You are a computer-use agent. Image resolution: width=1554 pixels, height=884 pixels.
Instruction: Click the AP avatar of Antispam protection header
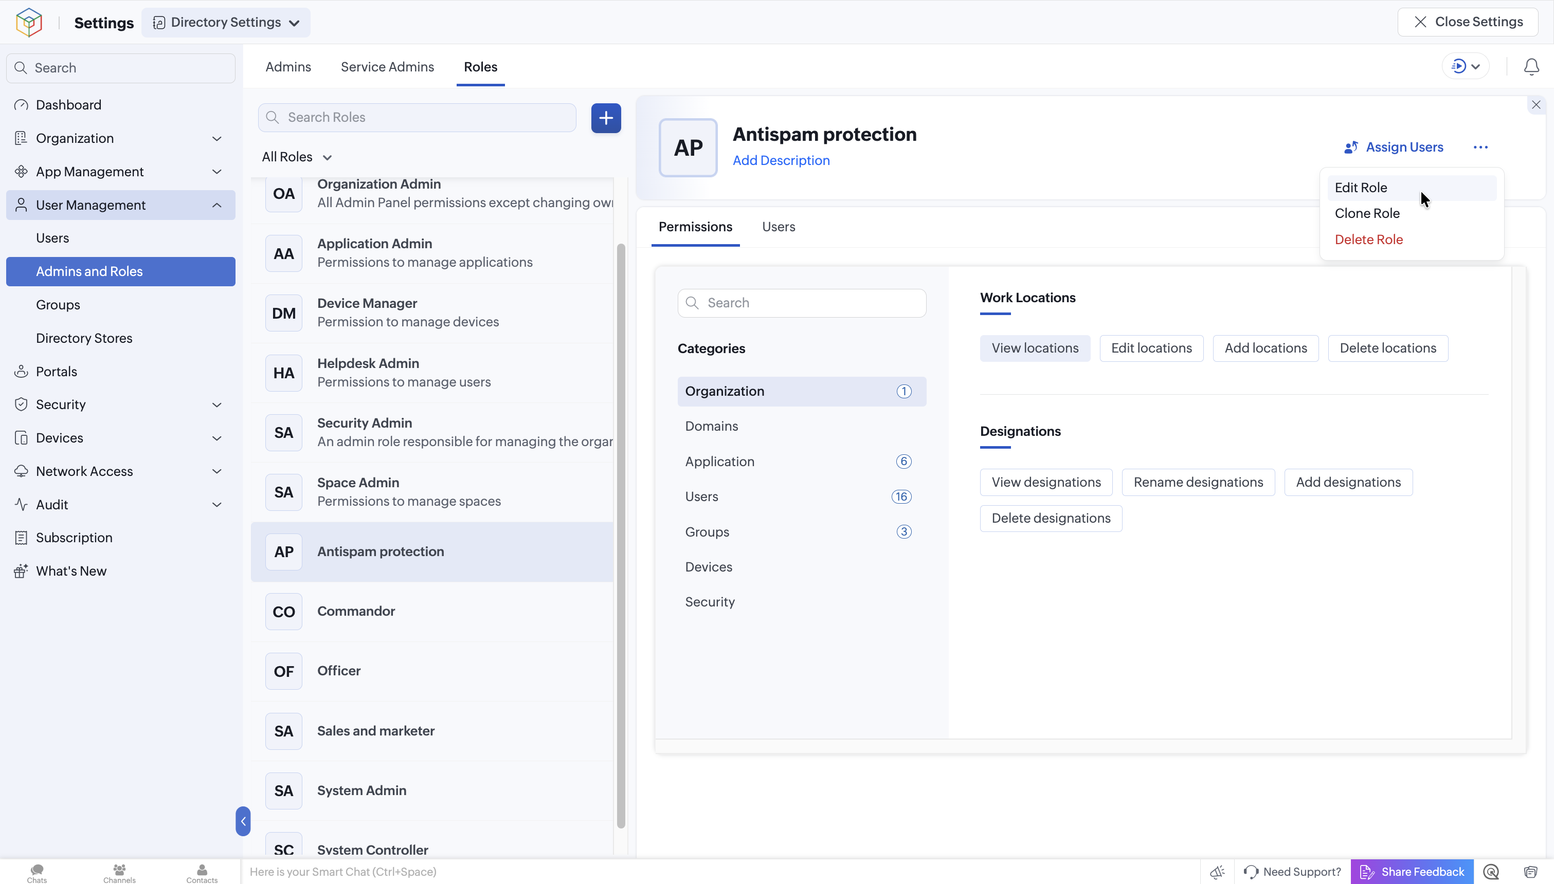(688, 148)
